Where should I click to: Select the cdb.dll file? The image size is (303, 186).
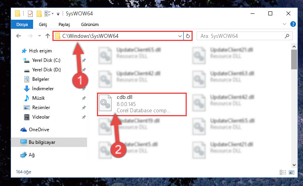coord(142,104)
